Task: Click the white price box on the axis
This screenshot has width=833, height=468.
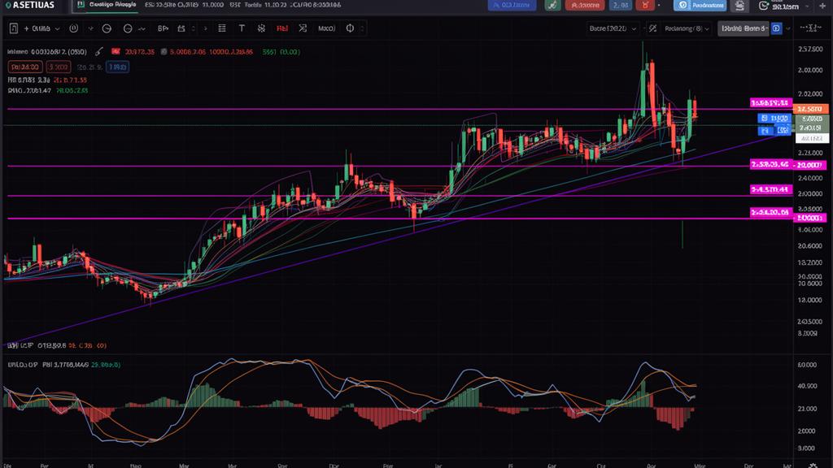Action: pos(812,138)
